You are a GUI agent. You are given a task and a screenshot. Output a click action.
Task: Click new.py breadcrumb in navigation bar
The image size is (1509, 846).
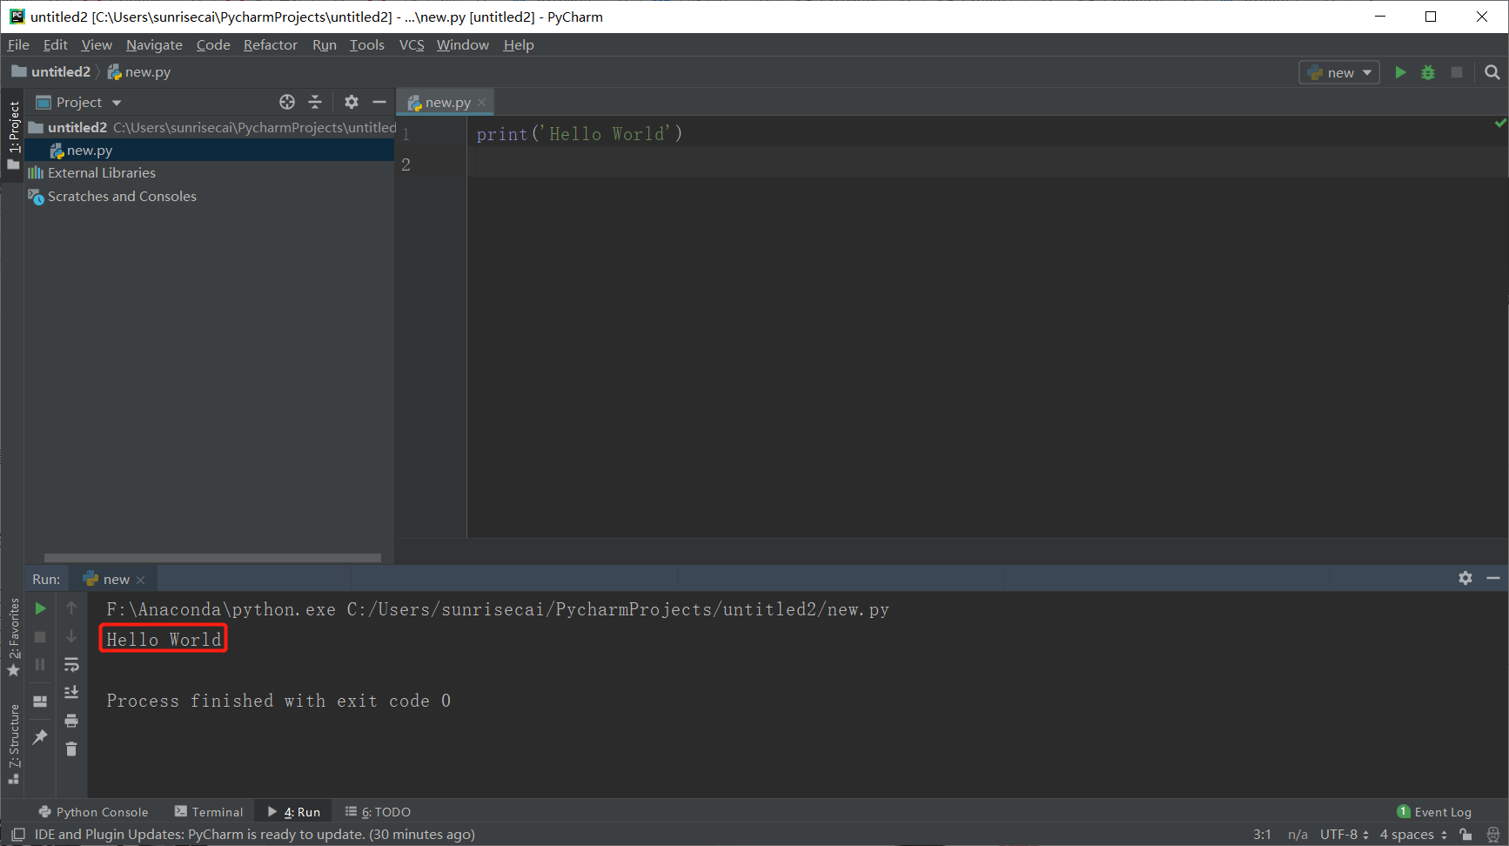pos(139,72)
